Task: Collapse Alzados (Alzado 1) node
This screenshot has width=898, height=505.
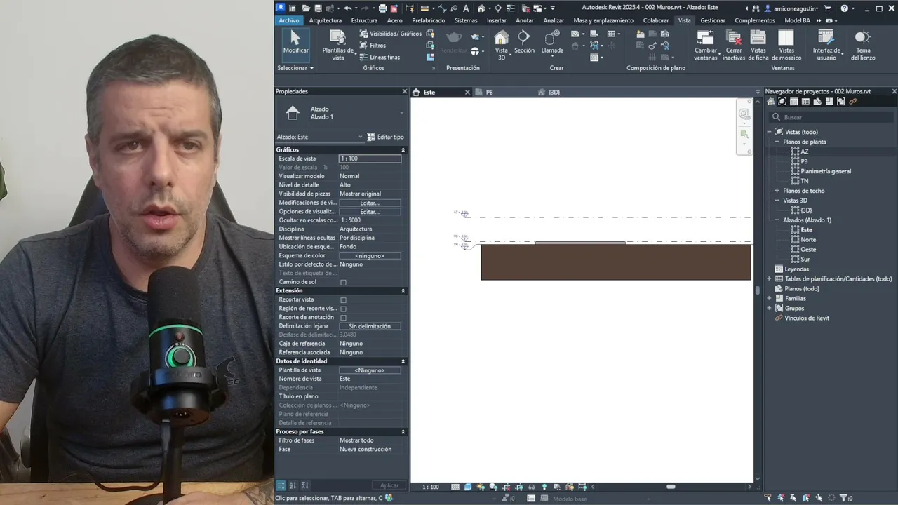Action: [x=777, y=220]
